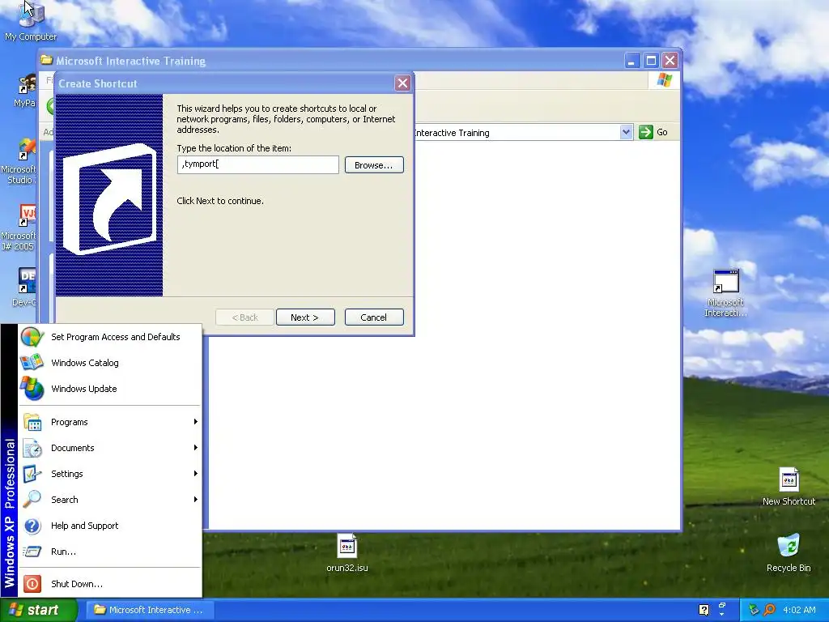This screenshot has width=829, height=622.
Task: Click the Settings control panel icon
Action: pyautogui.click(x=32, y=474)
